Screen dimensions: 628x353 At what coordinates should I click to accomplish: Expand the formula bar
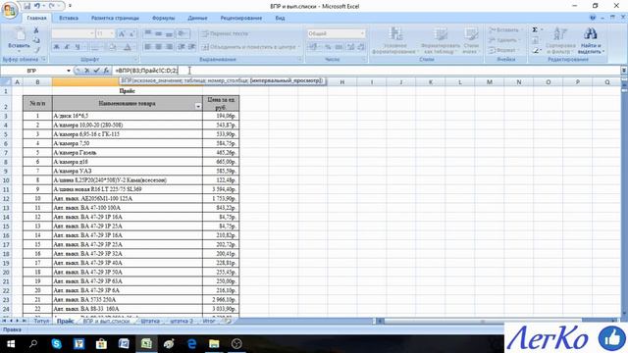(x=624, y=71)
